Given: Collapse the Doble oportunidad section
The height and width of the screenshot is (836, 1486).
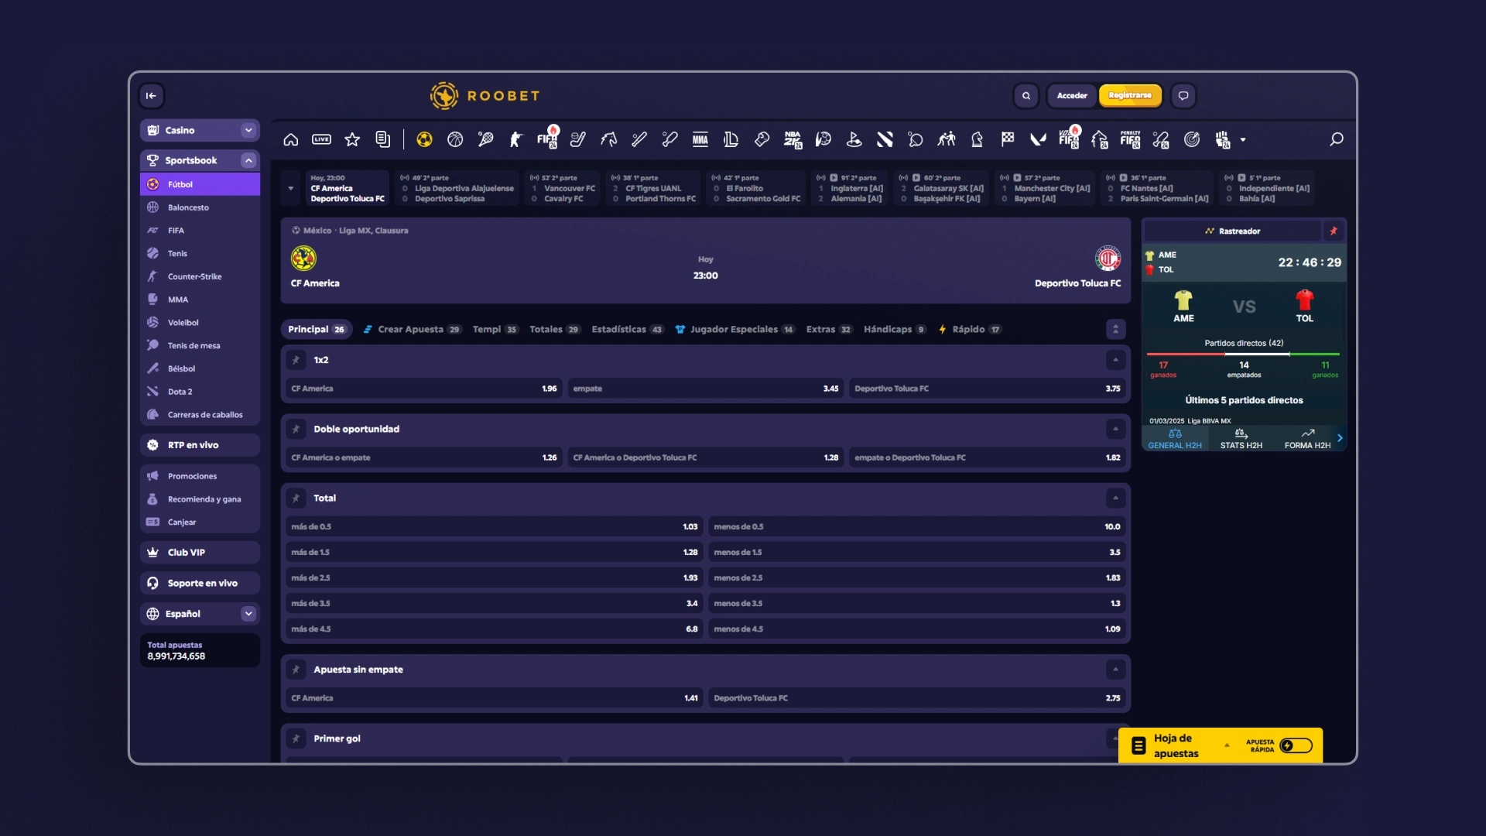Looking at the screenshot, I should point(1115,429).
